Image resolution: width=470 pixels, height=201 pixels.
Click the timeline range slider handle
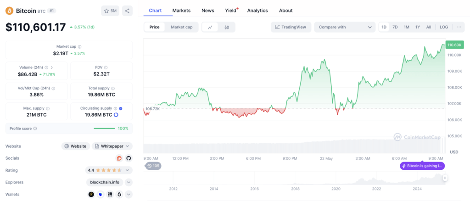click(x=445, y=178)
